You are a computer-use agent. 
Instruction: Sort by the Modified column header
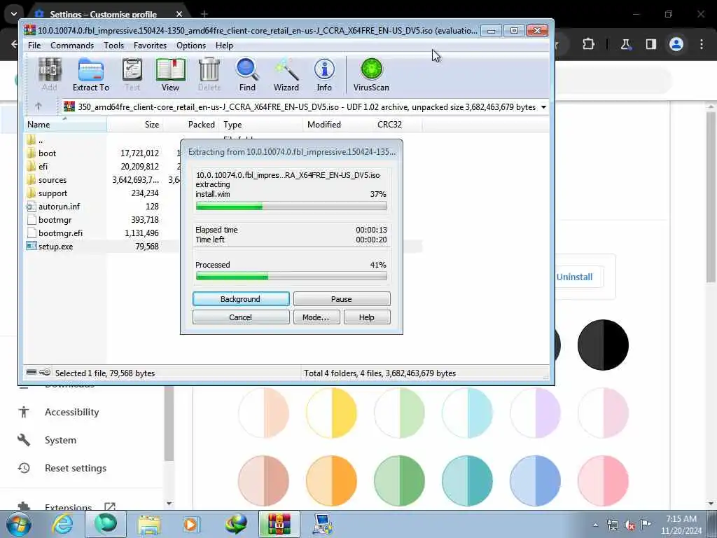point(337,125)
